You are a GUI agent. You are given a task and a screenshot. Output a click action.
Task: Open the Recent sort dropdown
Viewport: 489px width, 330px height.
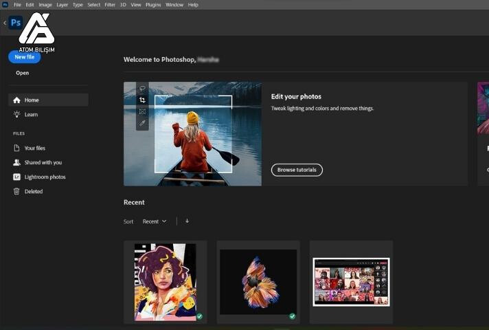155,221
